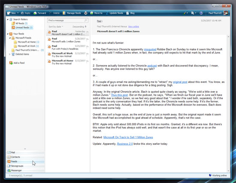Click the scroll up arrow in reading pane

pyautogui.click(x=228, y=37)
